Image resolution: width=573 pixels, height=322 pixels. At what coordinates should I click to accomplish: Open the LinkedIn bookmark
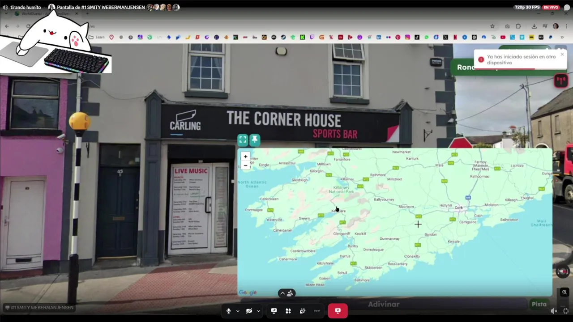pos(379,37)
